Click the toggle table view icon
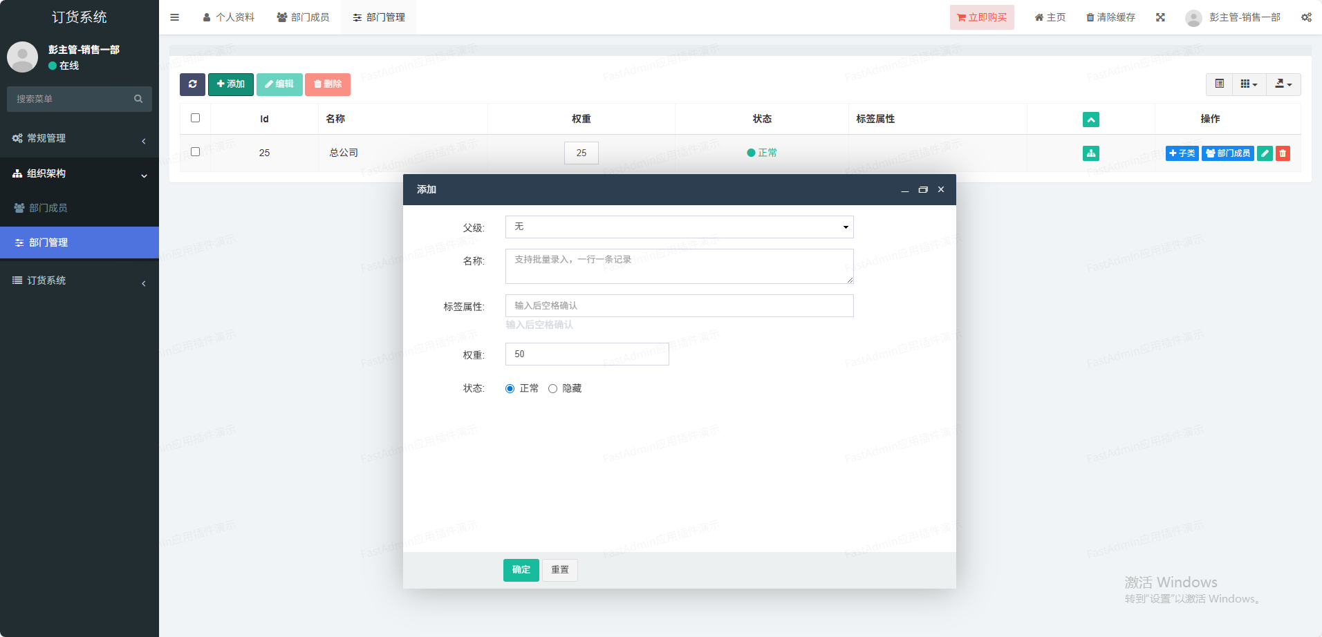This screenshot has height=637, width=1322. (x=1220, y=84)
